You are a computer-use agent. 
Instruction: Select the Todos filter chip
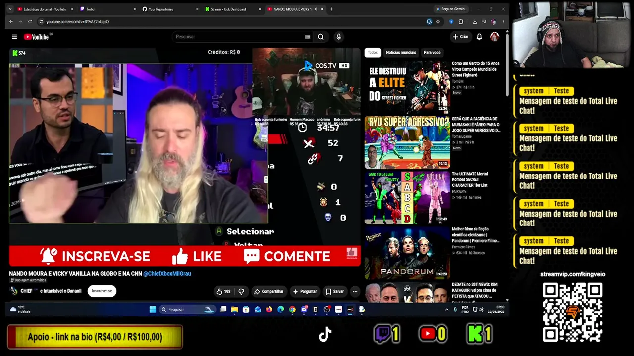372,52
